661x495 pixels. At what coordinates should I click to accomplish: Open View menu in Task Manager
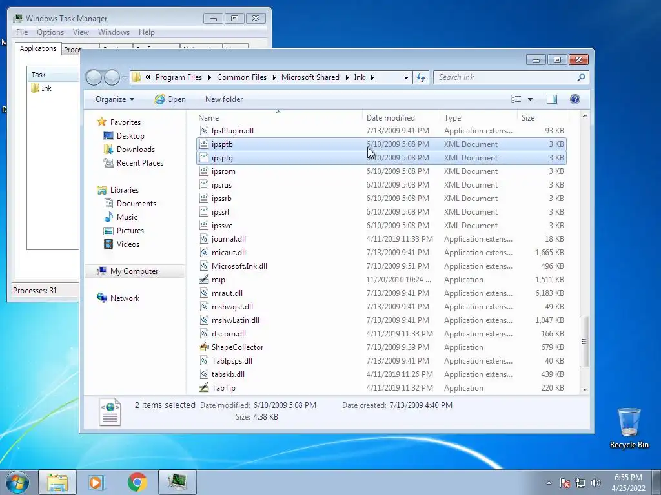(x=81, y=32)
